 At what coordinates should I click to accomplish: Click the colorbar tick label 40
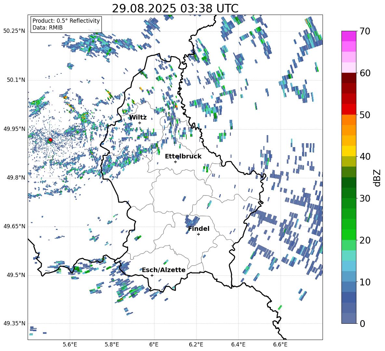click(365, 157)
